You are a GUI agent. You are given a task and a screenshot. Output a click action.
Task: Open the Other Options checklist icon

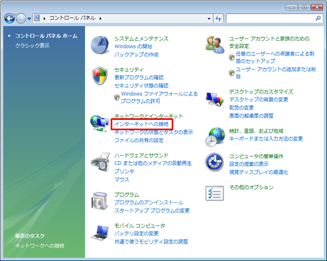coord(215,193)
